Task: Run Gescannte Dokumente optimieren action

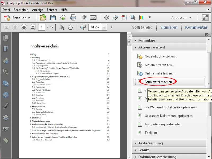Action: [x=169, y=116]
